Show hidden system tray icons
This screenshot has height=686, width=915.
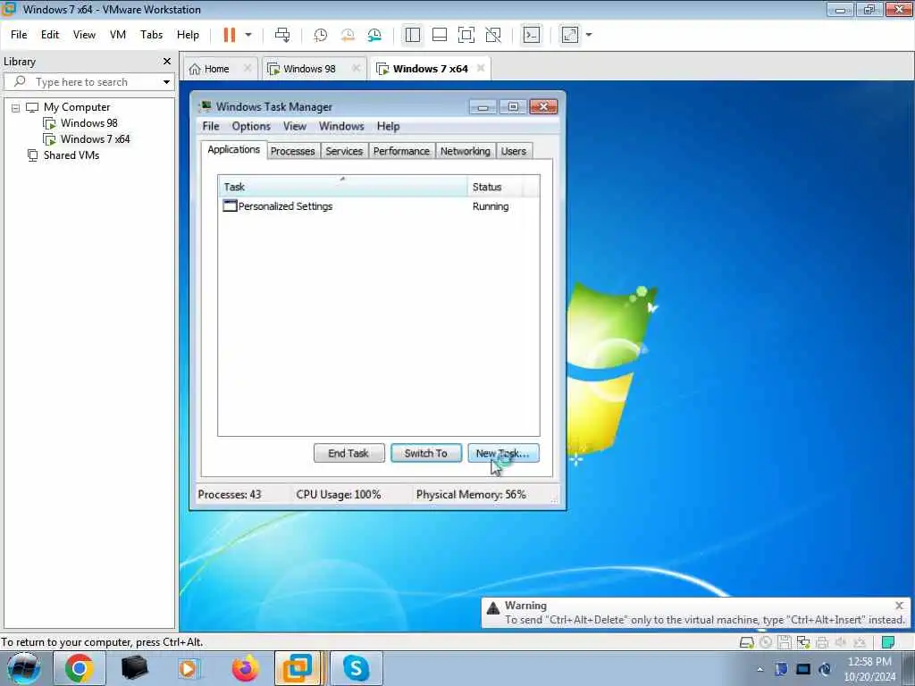(x=760, y=670)
